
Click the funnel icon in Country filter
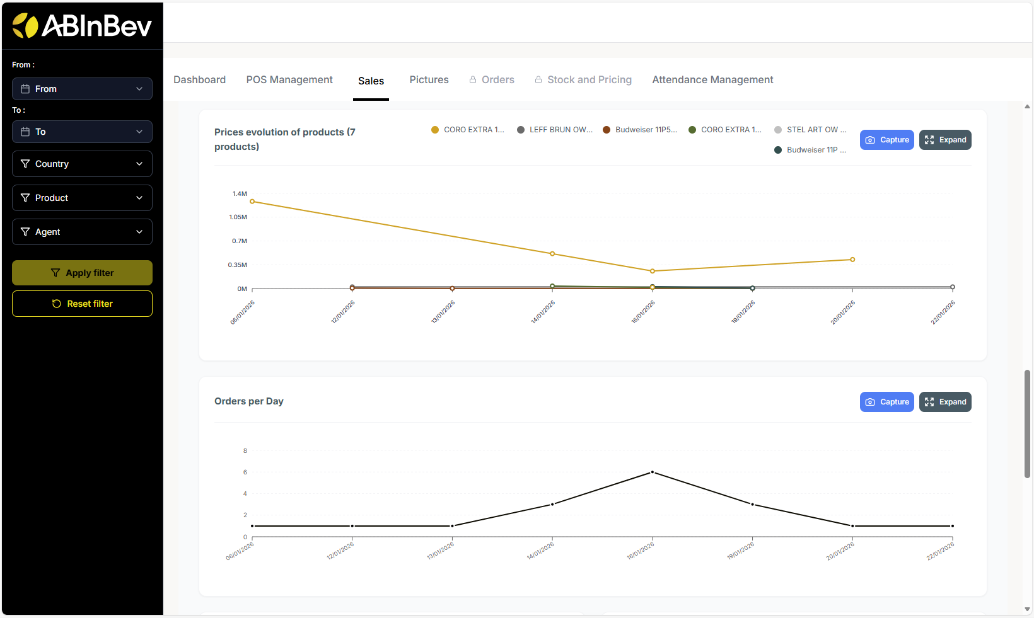click(x=25, y=164)
